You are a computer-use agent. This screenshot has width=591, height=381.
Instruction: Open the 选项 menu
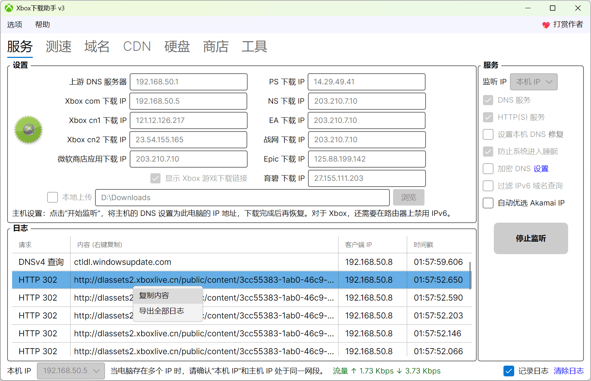(x=15, y=25)
